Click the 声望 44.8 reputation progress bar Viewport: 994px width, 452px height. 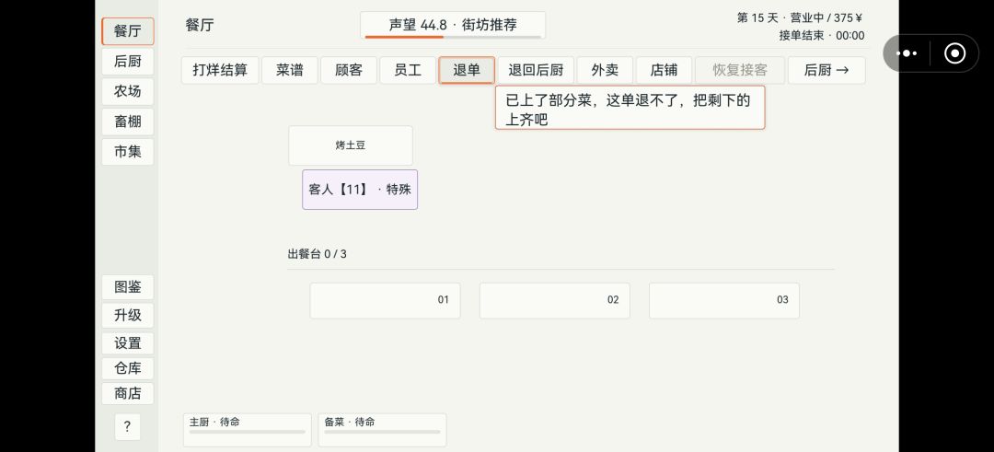point(453,26)
